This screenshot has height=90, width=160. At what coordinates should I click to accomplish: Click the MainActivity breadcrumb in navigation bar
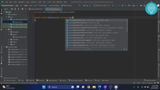66,5
